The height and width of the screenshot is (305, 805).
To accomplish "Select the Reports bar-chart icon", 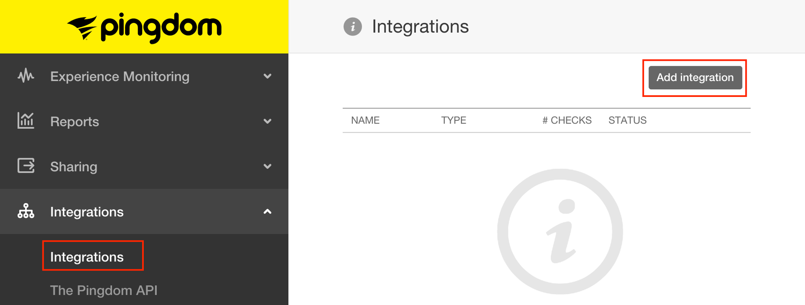I will pos(26,121).
